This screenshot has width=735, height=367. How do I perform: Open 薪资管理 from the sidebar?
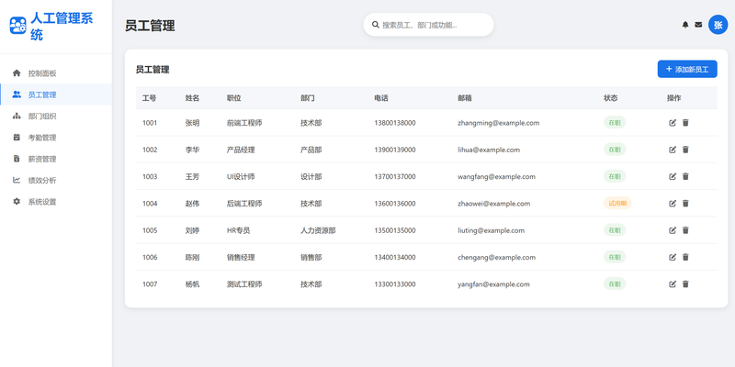coord(41,159)
